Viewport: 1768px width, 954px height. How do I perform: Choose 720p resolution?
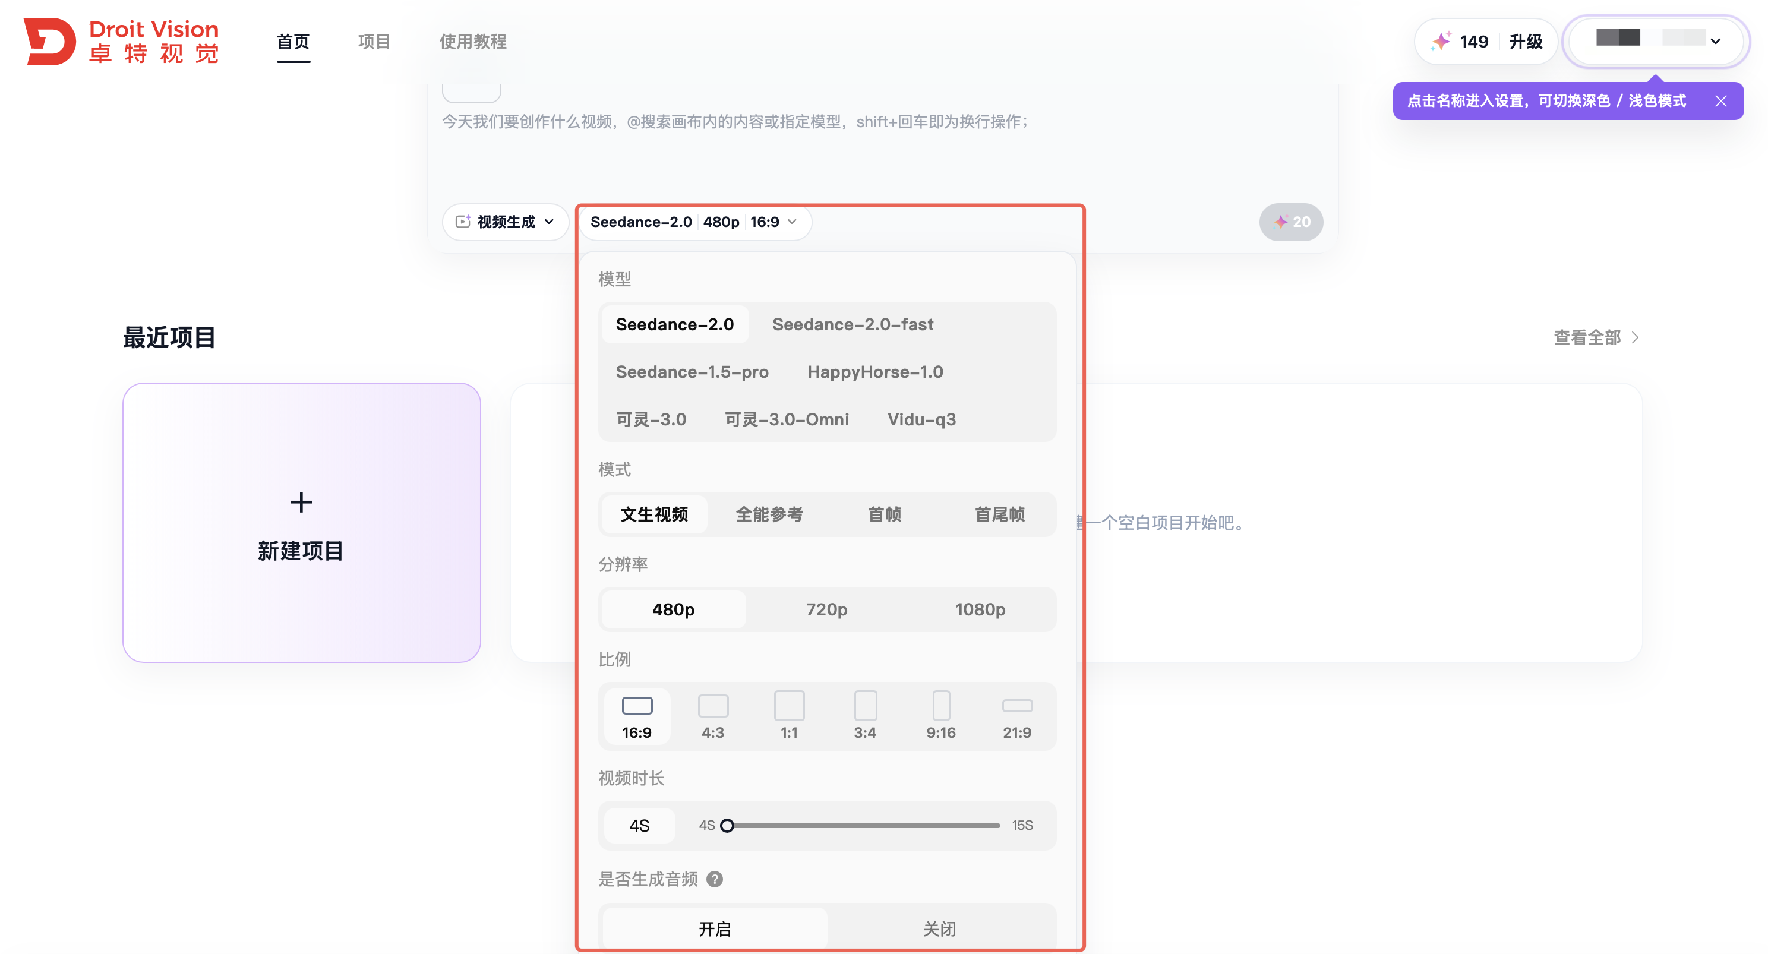(827, 609)
